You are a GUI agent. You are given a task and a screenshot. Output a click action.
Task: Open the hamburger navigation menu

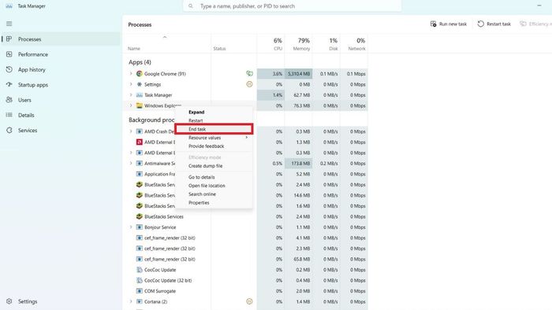9,24
